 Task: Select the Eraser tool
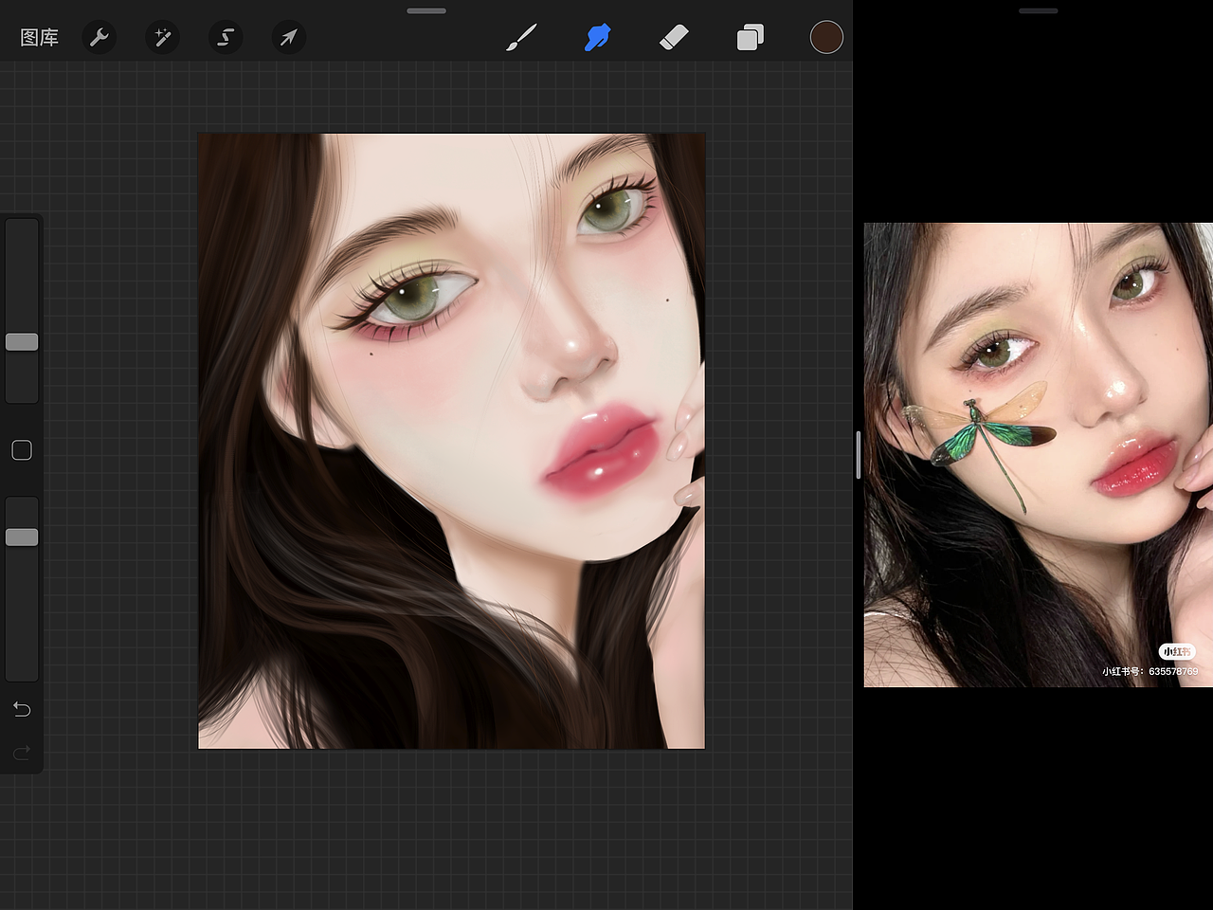674,38
